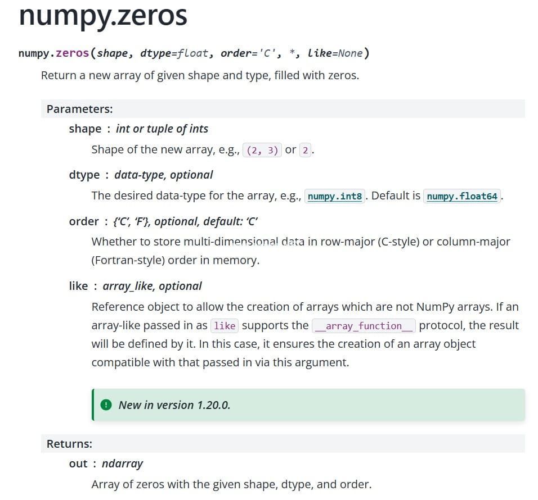The height and width of the screenshot is (500, 538).
Task: Click the out return value name
Action: pyautogui.click(x=78, y=463)
